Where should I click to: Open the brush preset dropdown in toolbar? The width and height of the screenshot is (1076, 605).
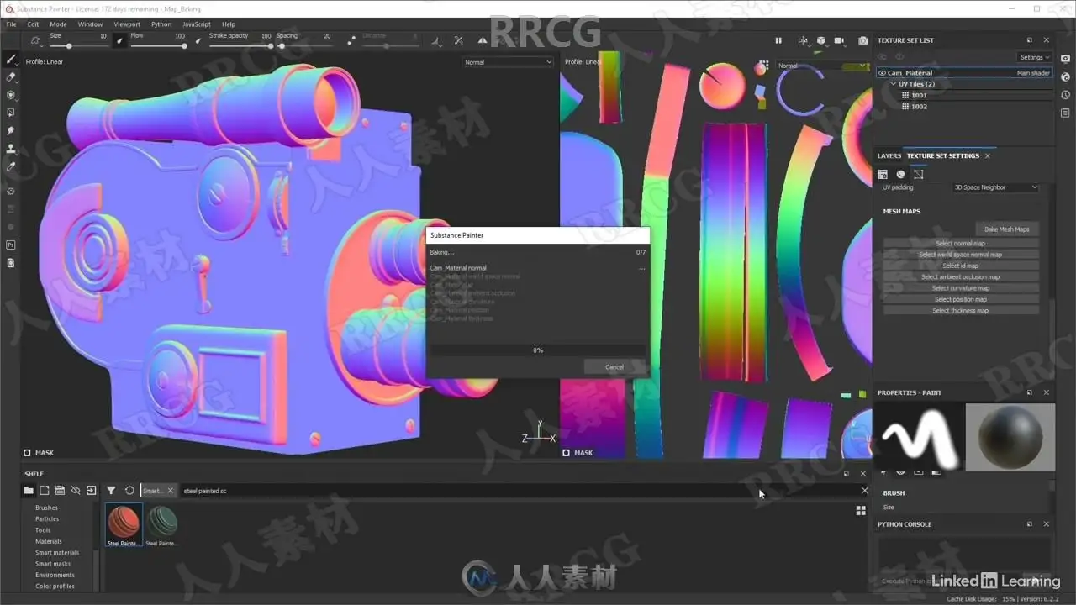36,40
